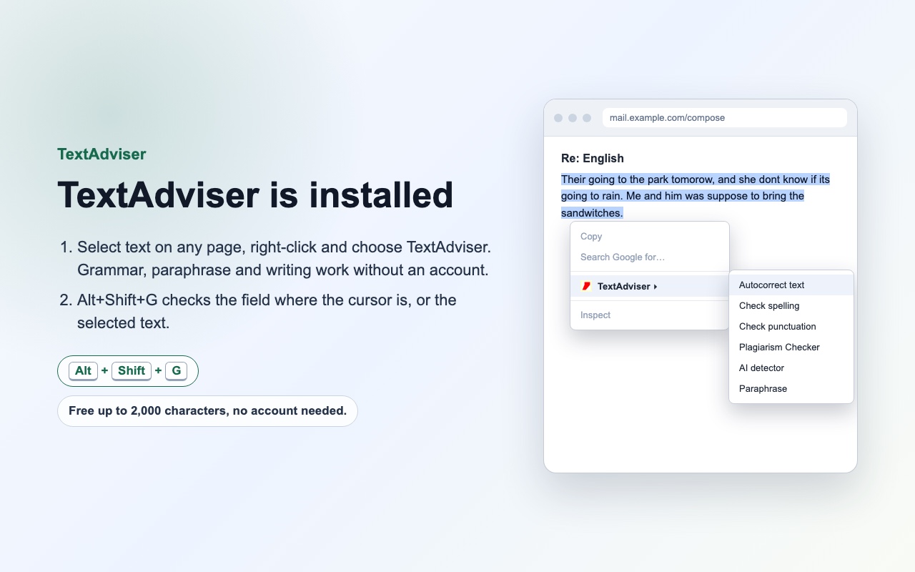Viewport: 915px width, 572px height.
Task: Click the G key badge
Action: pos(176,370)
